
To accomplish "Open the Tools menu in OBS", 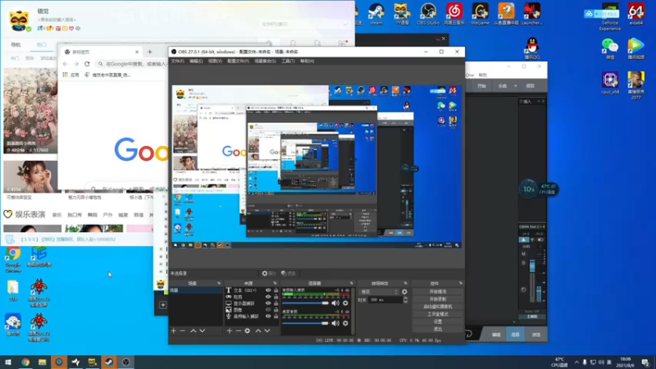I will [288, 61].
